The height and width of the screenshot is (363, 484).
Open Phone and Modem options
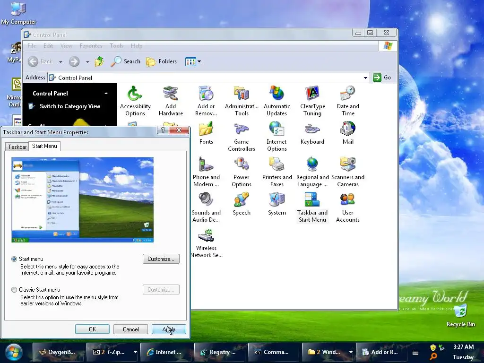click(206, 172)
